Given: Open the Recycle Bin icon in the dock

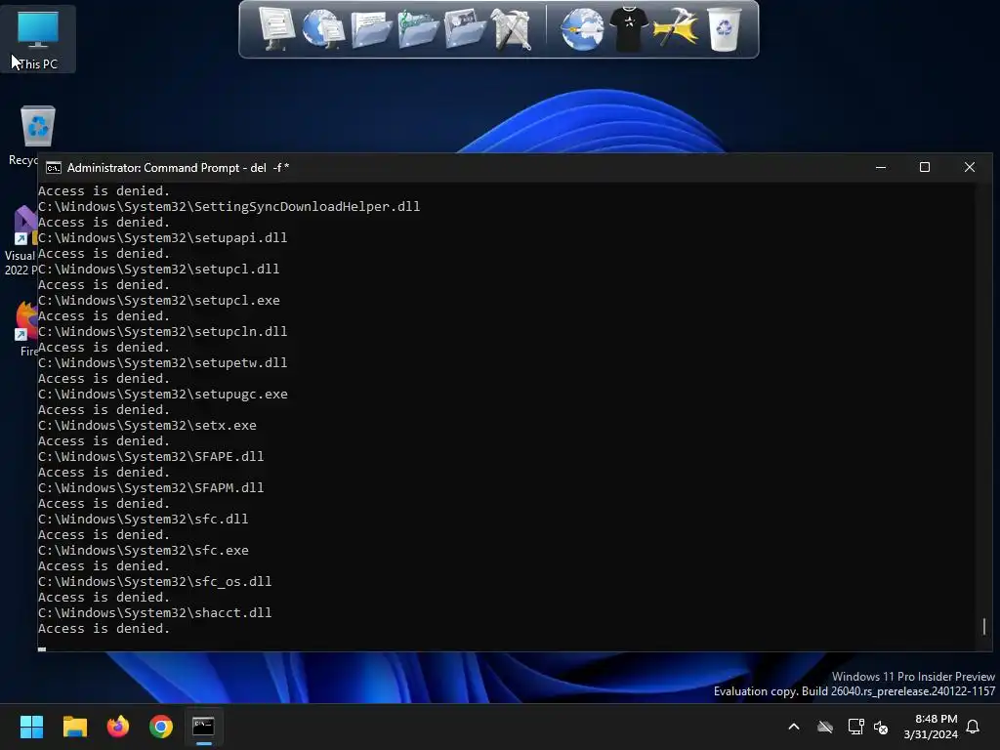Looking at the screenshot, I should [x=724, y=28].
